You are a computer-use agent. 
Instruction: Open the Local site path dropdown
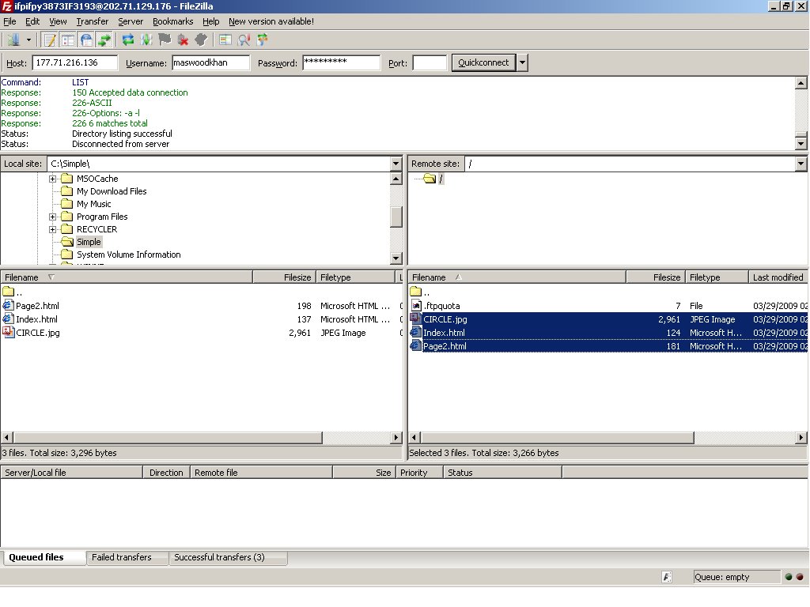396,164
